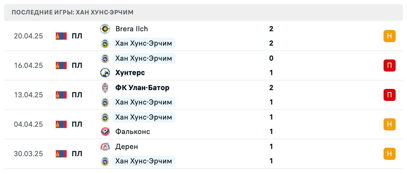This screenshot has height=173, width=407.
Task: Click draw badge for 04.04.25 match
Action: coord(389,124)
